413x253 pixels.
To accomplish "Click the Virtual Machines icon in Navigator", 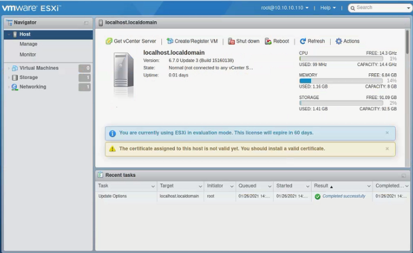I will pos(15,68).
